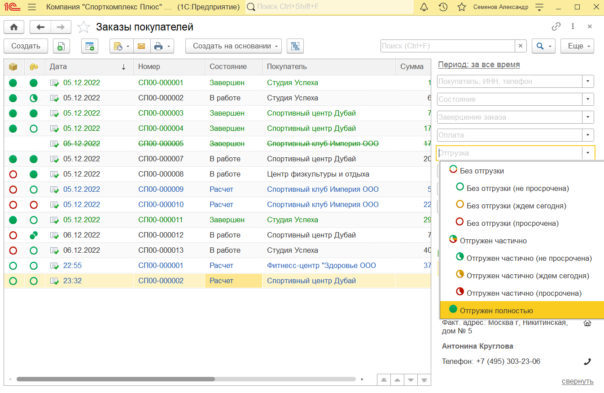Click the home address icon near Факт. адрес
The width and height of the screenshot is (604, 393).
(x=587, y=323)
